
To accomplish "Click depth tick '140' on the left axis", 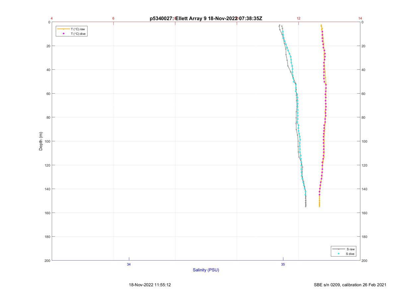I will pos(47,189).
